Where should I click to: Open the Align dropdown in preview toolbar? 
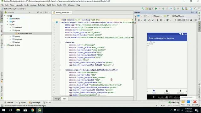[168, 20]
